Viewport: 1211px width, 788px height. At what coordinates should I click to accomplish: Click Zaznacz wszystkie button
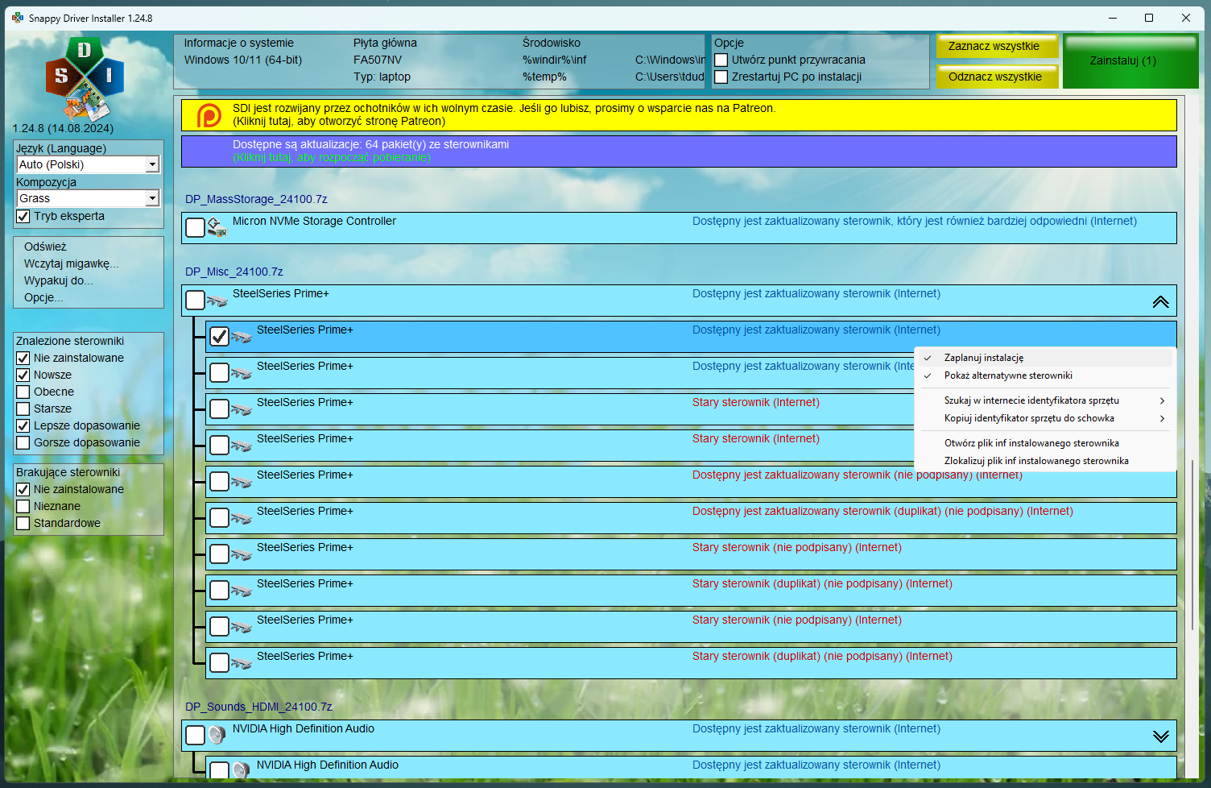coord(997,47)
